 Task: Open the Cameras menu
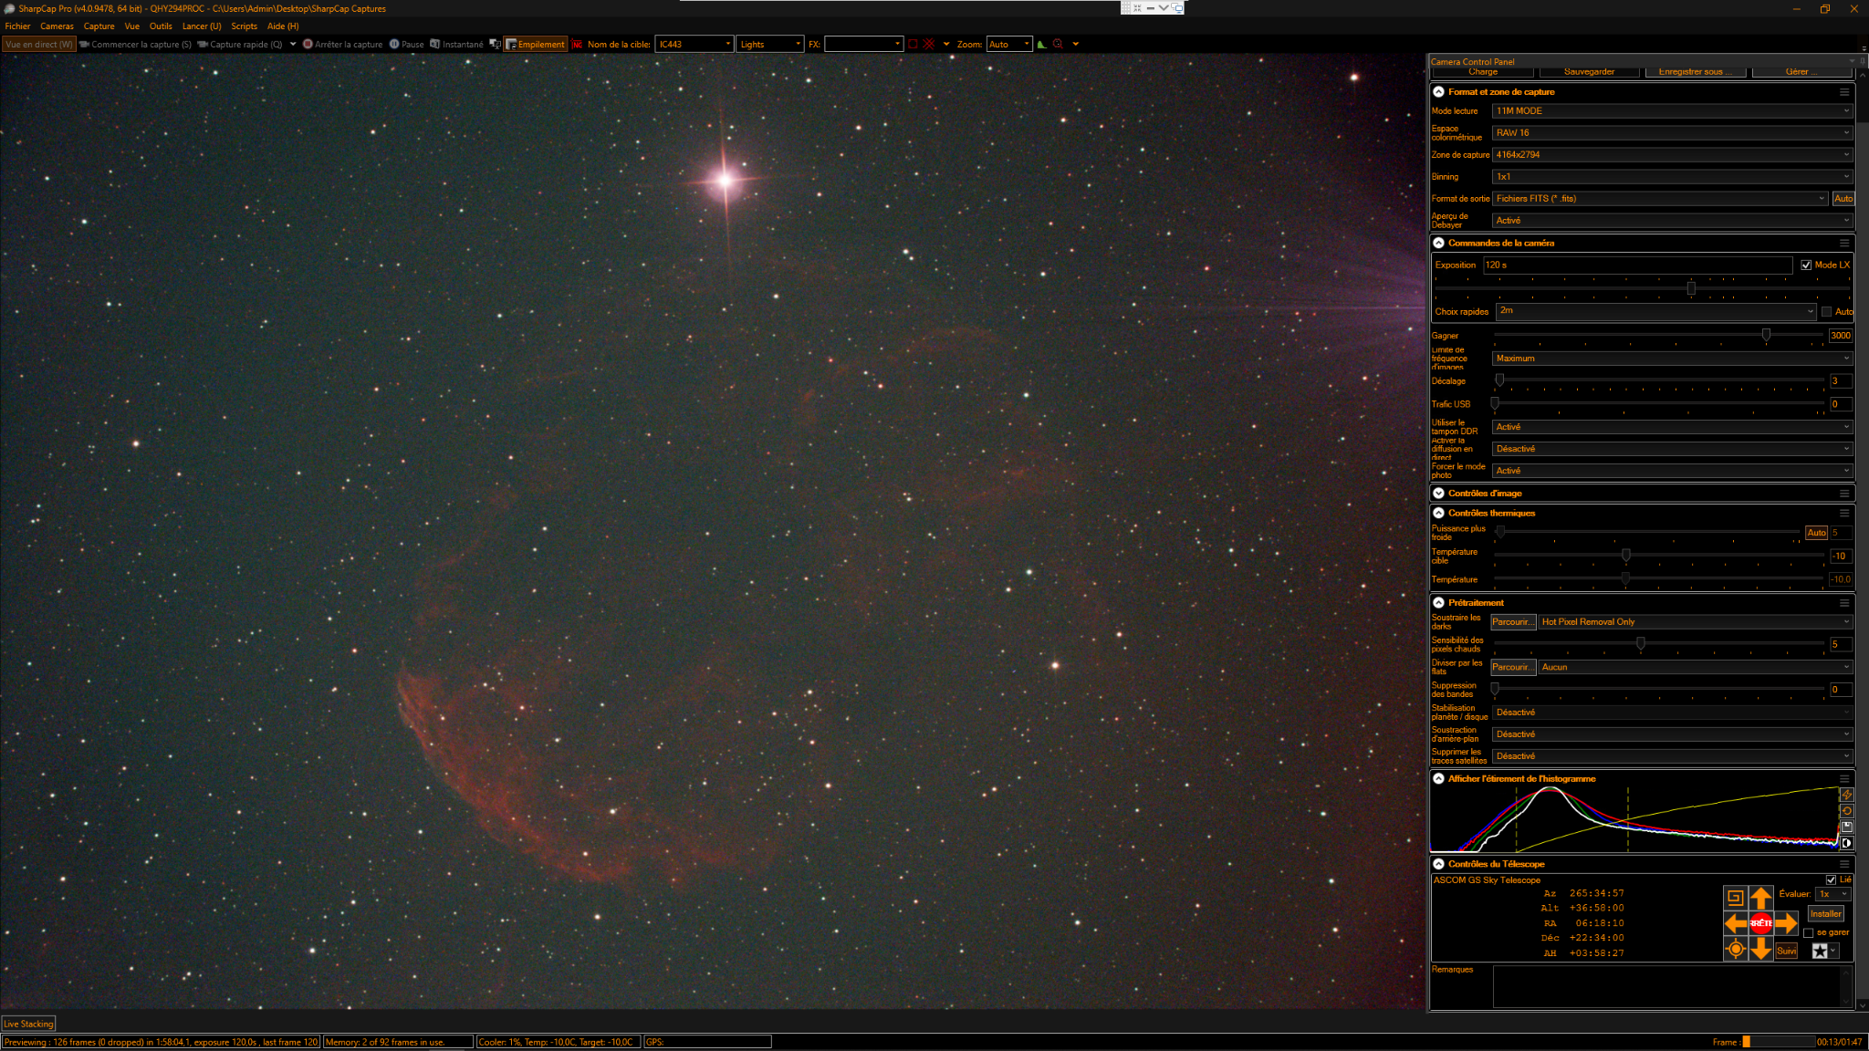57,26
